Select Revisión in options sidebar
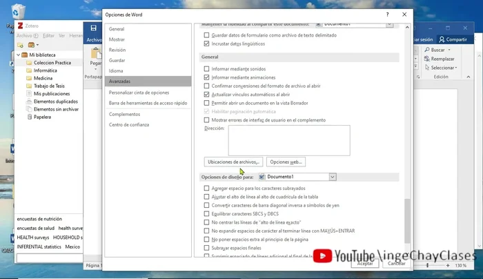483x279 pixels. coord(117,50)
